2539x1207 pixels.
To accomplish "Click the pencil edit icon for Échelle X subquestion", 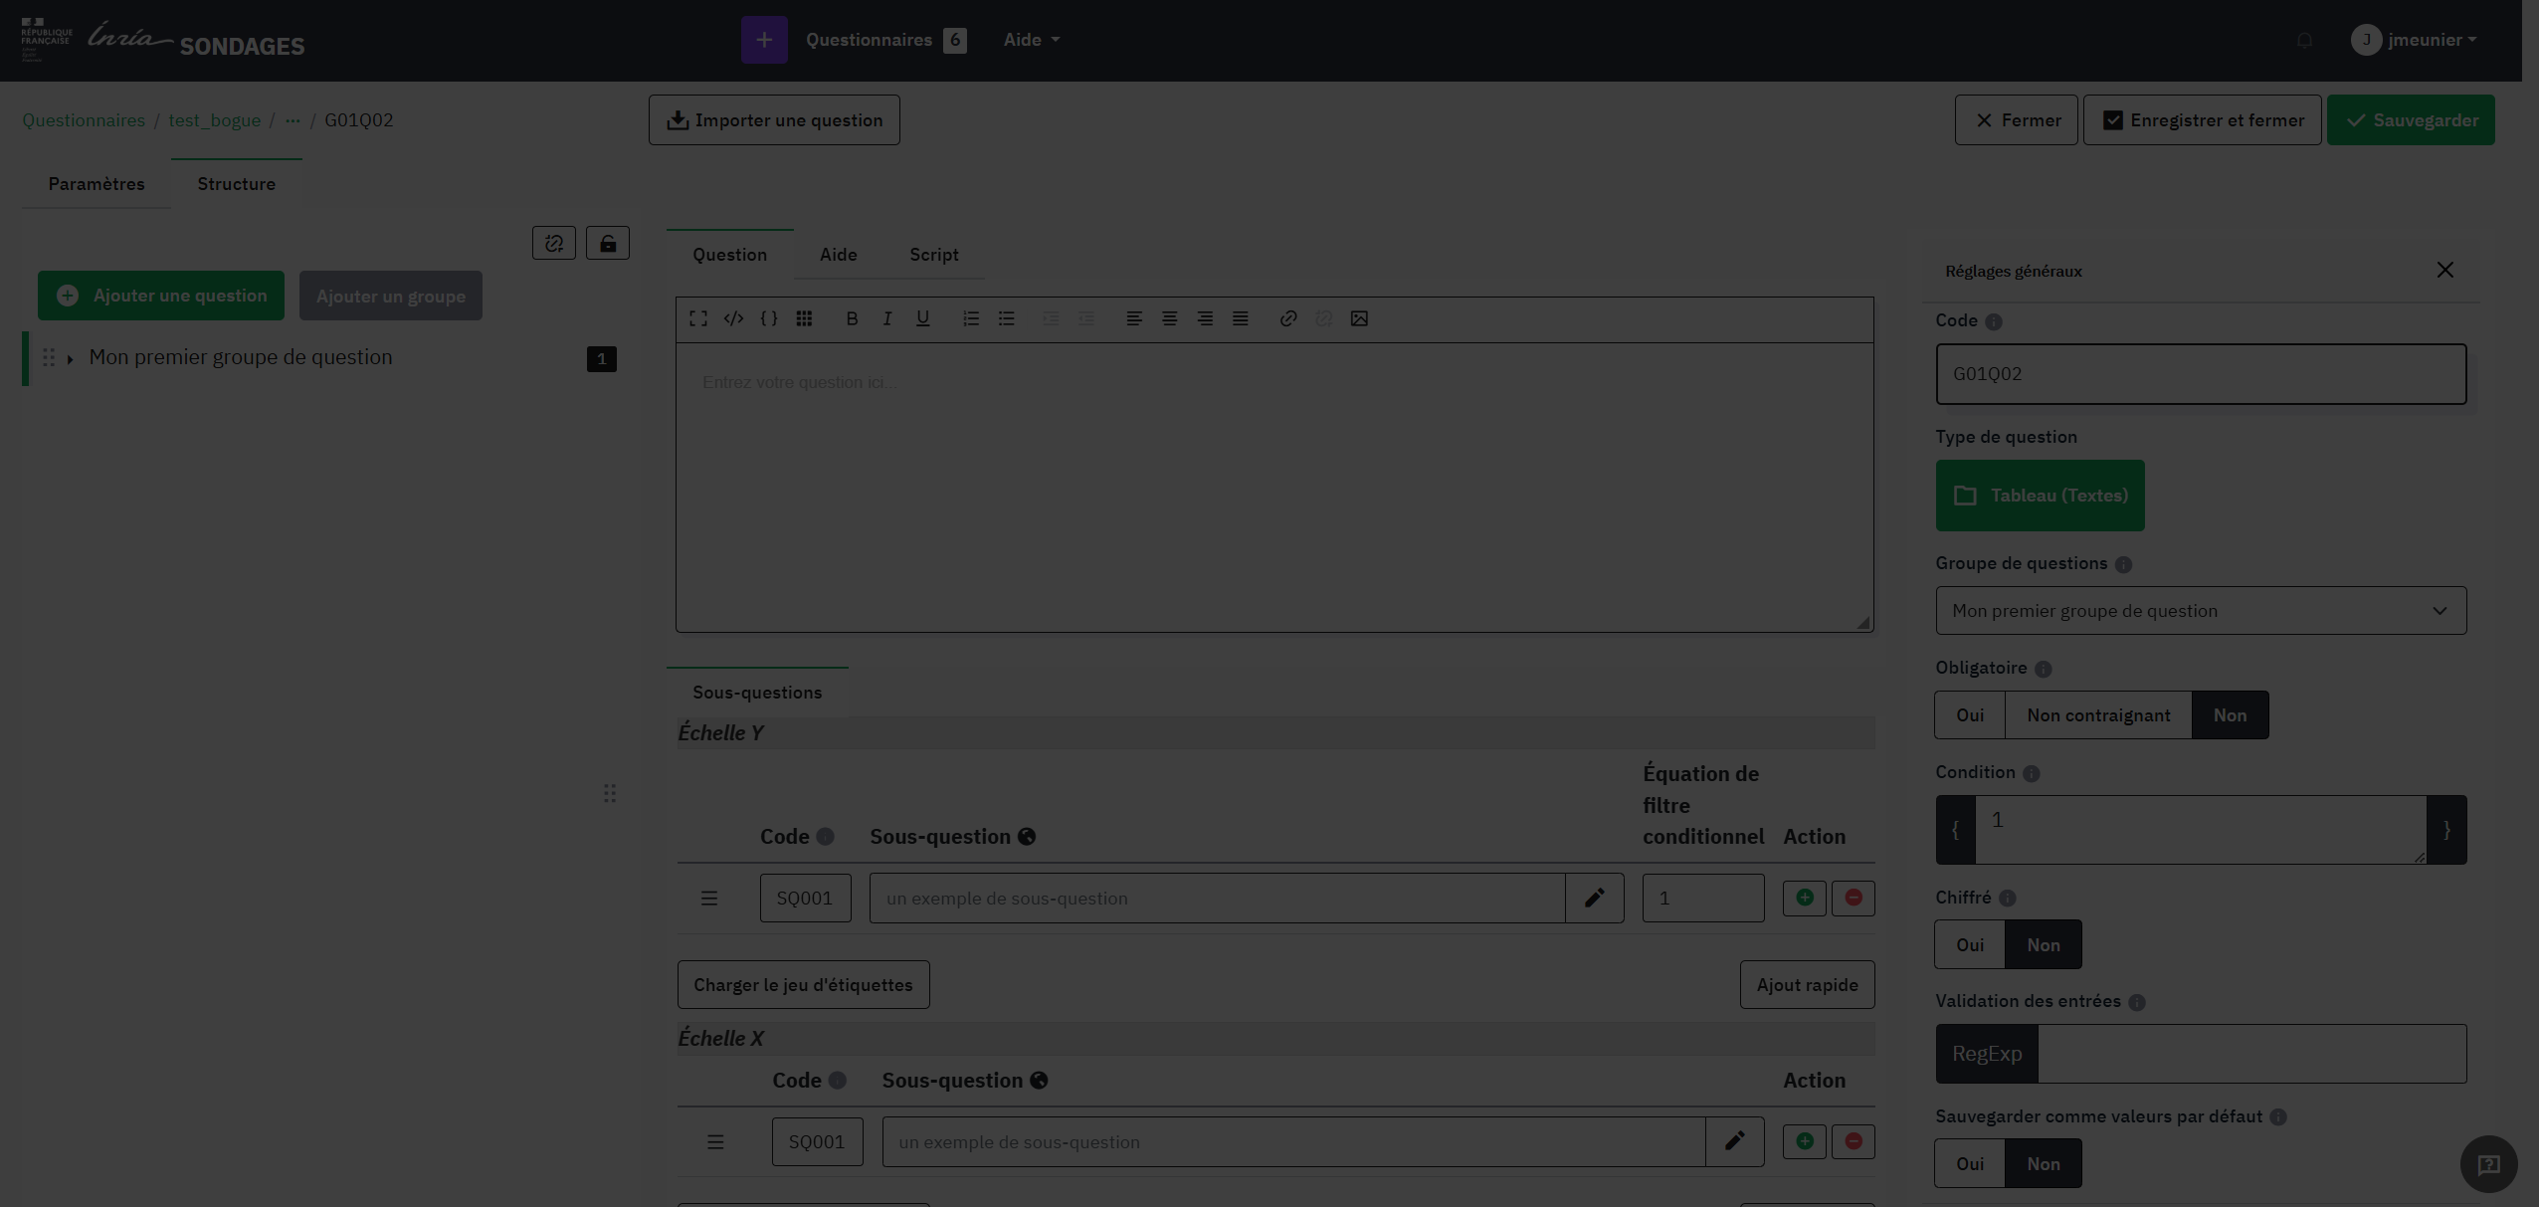I will pyautogui.click(x=1734, y=1141).
